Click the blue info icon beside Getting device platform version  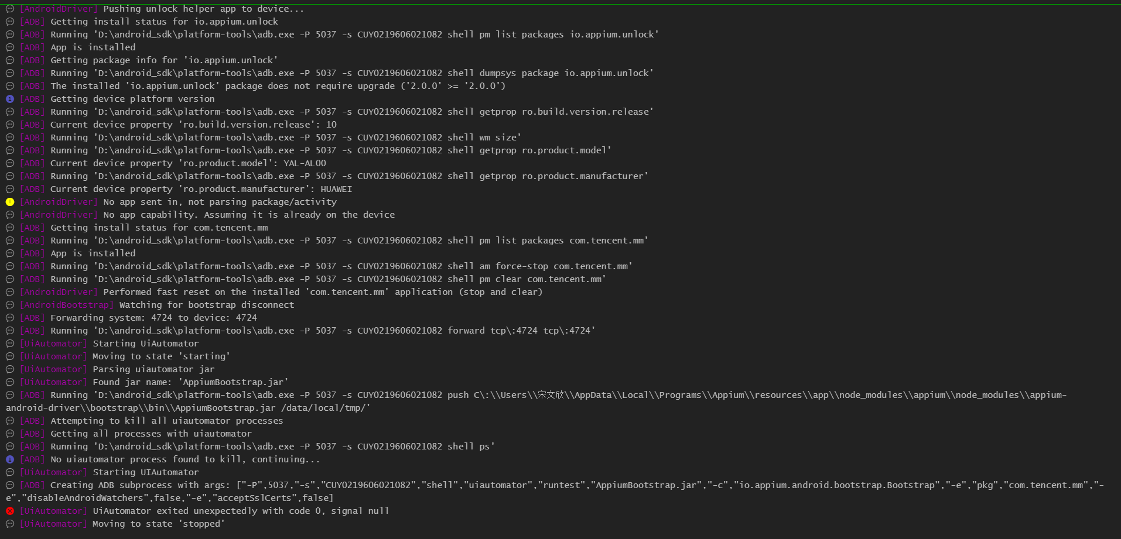pyautogui.click(x=10, y=99)
